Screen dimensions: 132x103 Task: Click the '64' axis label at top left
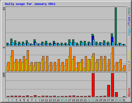coord(4,9)
